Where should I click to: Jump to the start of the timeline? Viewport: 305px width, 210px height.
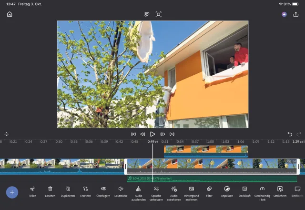pos(133,134)
